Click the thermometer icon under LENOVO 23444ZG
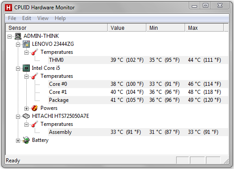 (x=35, y=52)
